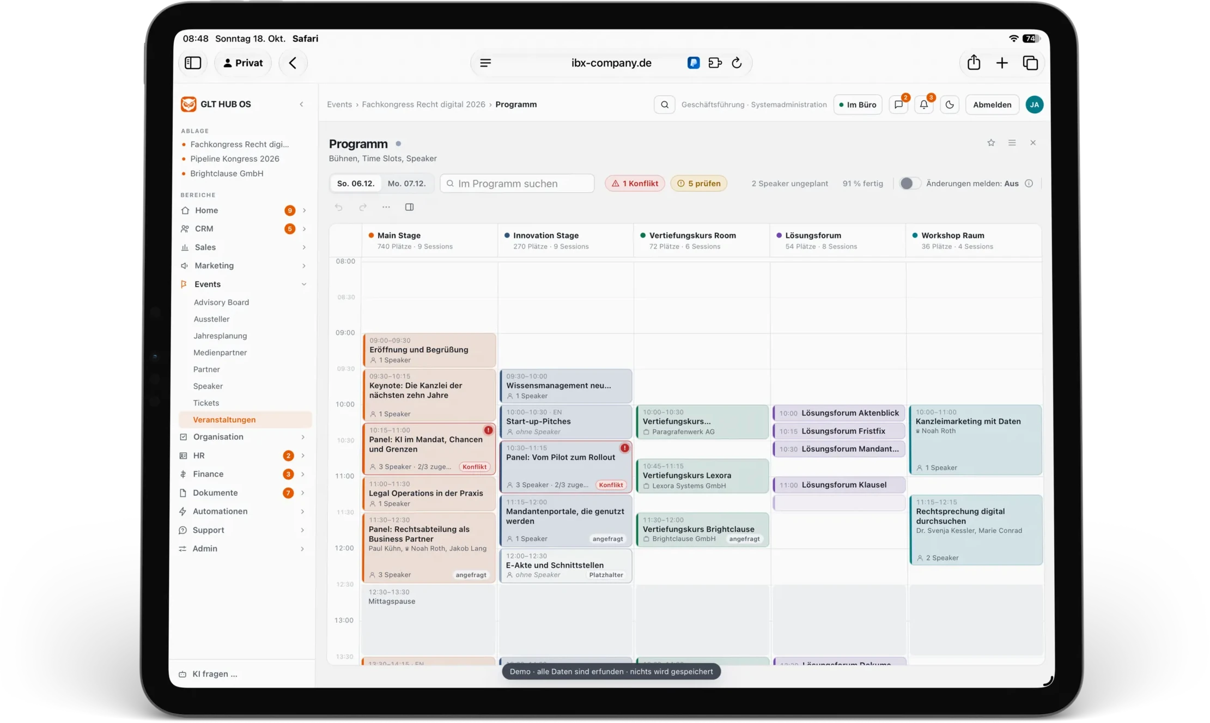Filter by the 5 prüfen badge
1210x723 pixels.
(698, 184)
